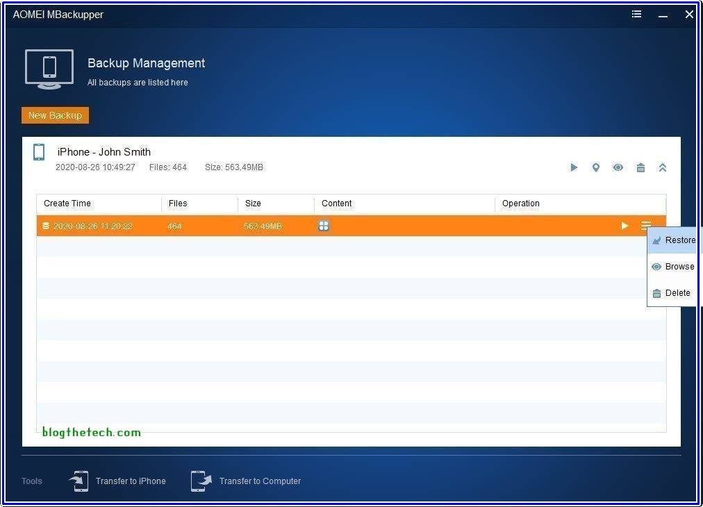Delete backup using the header trash icon

coord(640,167)
